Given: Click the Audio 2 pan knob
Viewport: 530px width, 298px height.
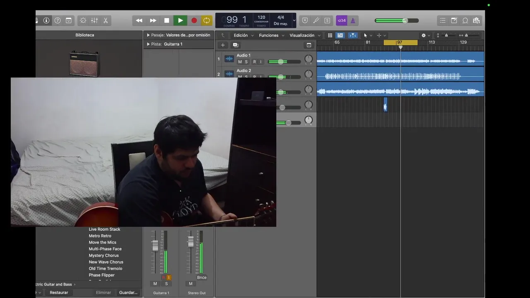Looking at the screenshot, I should click(x=308, y=74).
